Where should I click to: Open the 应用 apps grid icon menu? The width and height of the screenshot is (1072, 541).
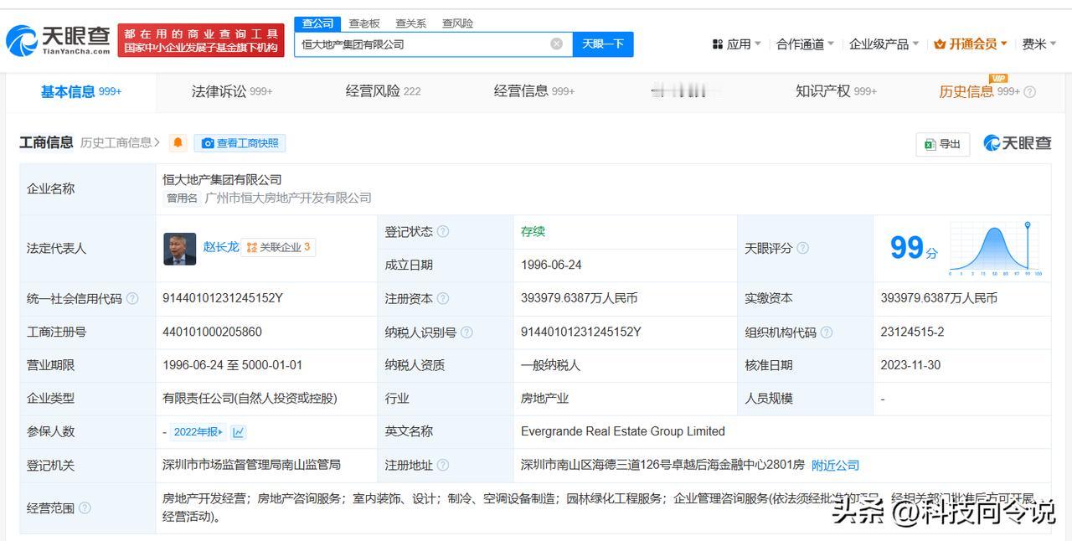click(718, 44)
